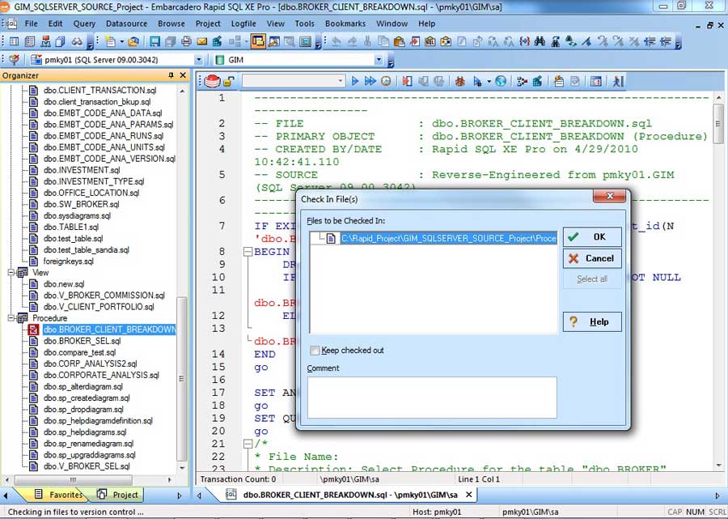Click the Find binoculars icon in the edit toolbar
Image resolution: width=728 pixels, height=519 pixels.
point(540,41)
